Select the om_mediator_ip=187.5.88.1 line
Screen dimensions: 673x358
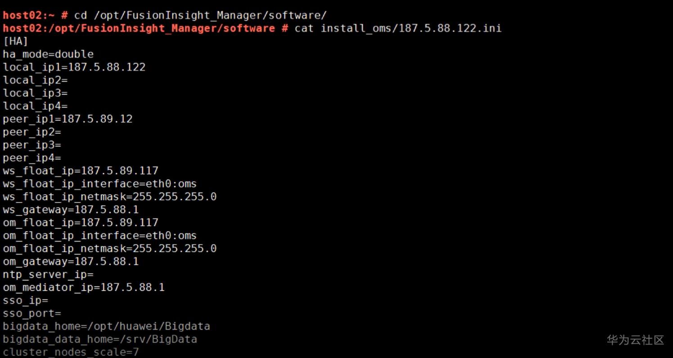click(x=84, y=287)
